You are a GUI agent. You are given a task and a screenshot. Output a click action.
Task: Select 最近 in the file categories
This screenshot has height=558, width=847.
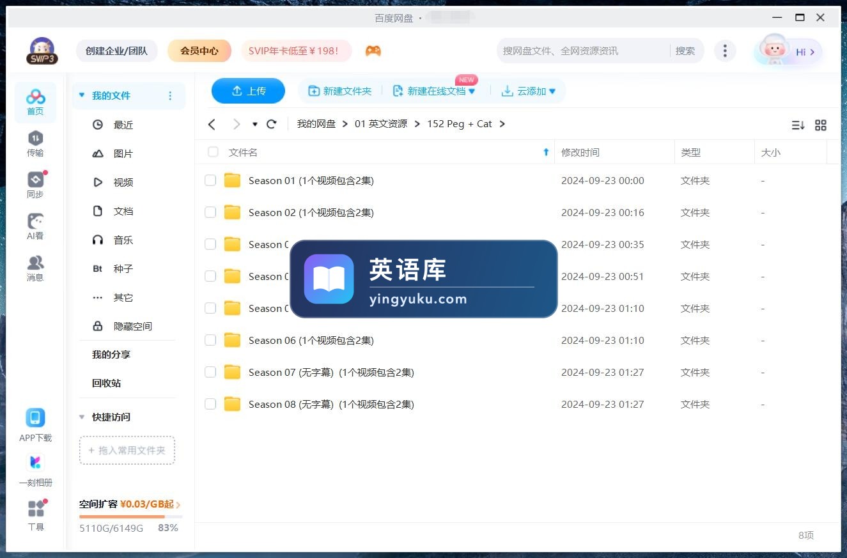pyautogui.click(x=123, y=125)
